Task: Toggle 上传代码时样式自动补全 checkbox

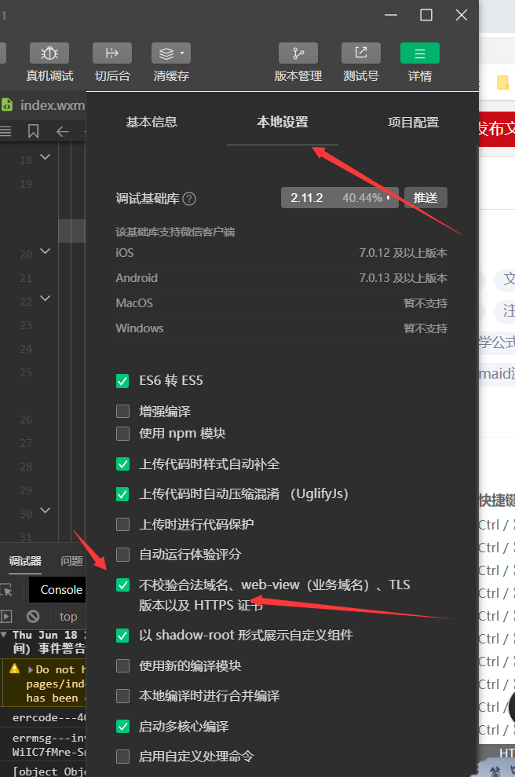Action: (122, 464)
